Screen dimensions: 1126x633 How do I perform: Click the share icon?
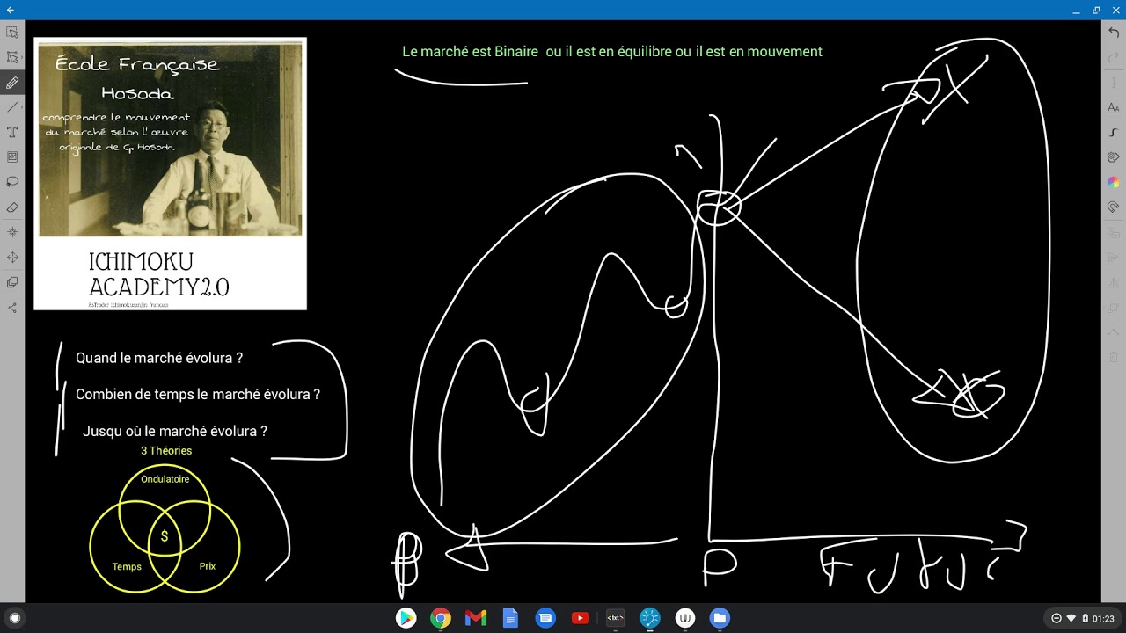click(x=12, y=308)
